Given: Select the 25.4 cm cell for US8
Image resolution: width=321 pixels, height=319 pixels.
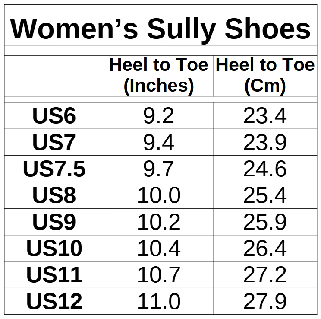Looking at the screenshot, I should pos(265,195).
